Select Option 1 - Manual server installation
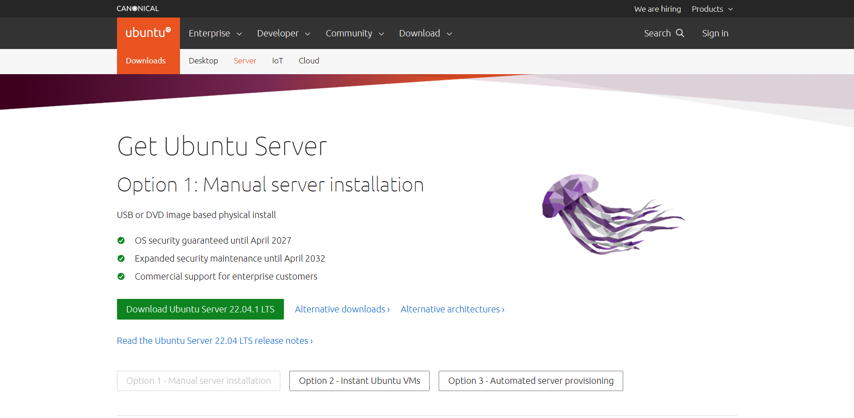 [x=198, y=381]
